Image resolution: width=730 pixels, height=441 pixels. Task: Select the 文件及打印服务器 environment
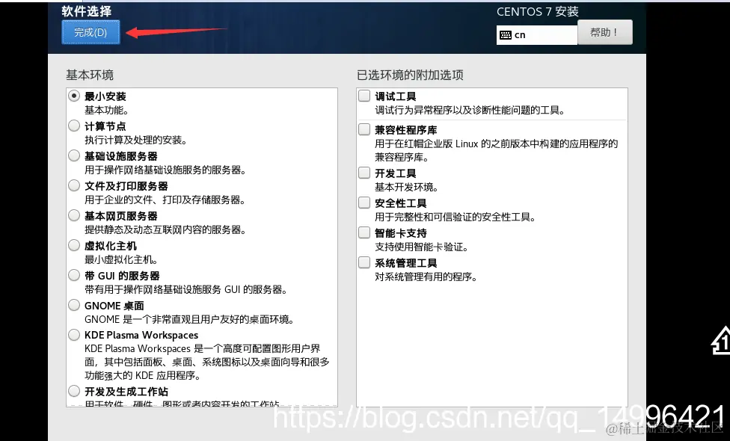(74, 185)
